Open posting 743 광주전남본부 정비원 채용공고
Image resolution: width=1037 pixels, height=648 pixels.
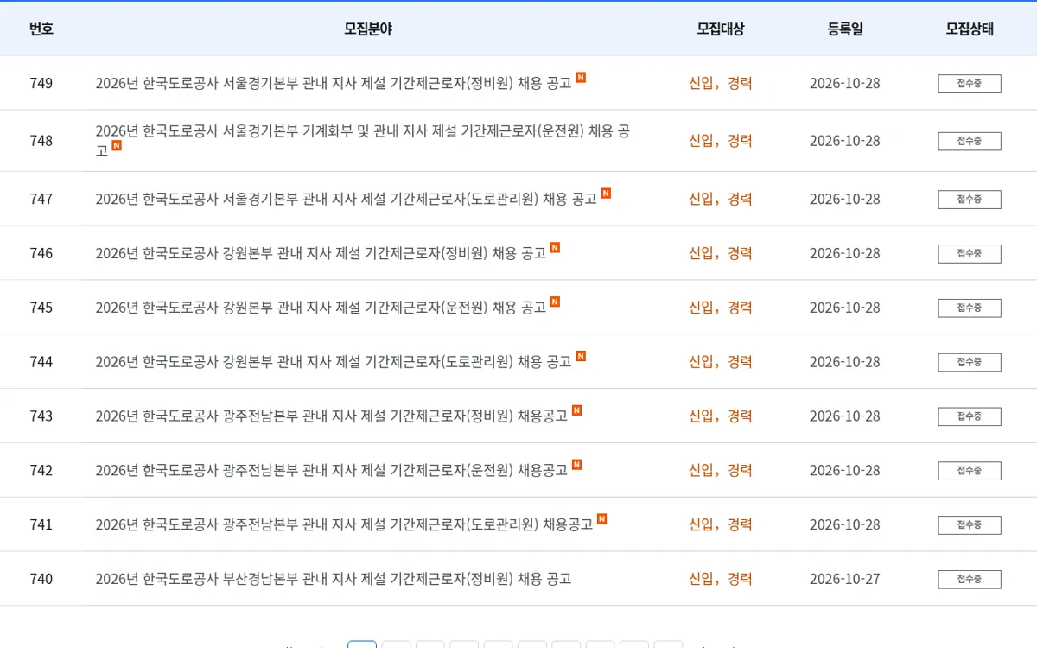(x=331, y=416)
